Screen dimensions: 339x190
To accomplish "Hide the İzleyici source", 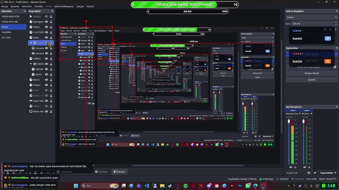I will 46,85.
